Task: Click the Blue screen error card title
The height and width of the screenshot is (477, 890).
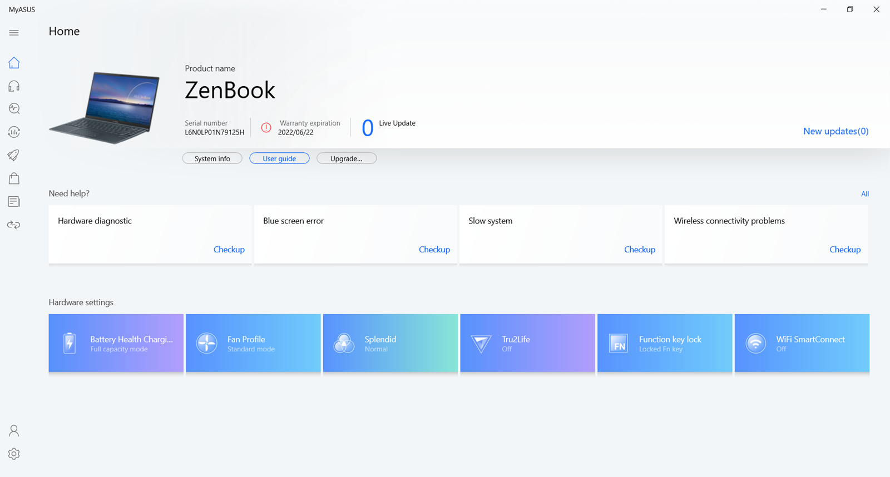Action: tap(293, 221)
